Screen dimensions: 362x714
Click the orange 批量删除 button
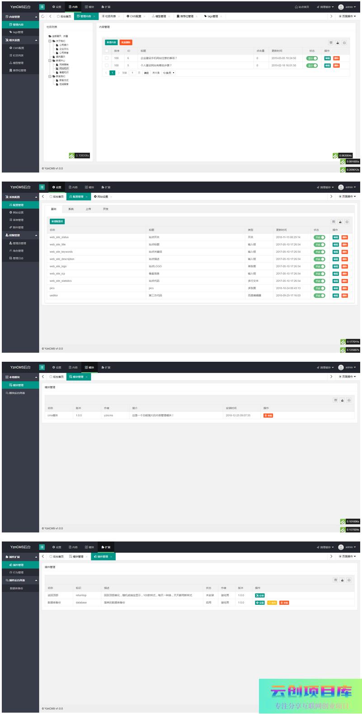coord(126,42)
